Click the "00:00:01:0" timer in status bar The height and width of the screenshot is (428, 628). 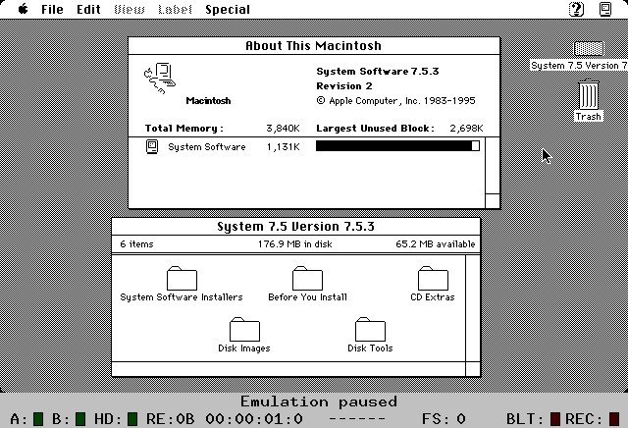pyautogui.click(x=254, y=419)
